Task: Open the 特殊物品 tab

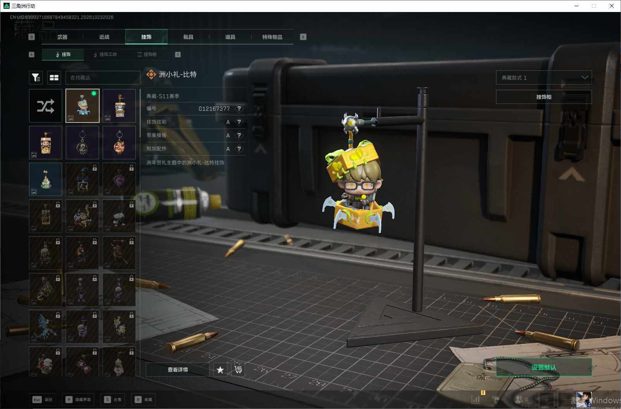Action: click(x=272, y=37)
